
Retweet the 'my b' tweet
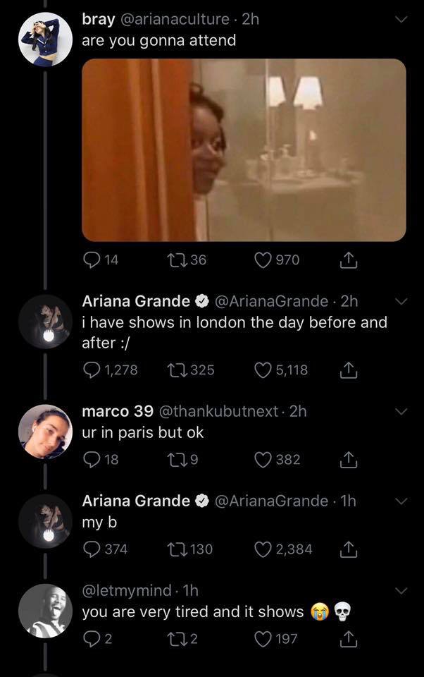tap(175, 549)
